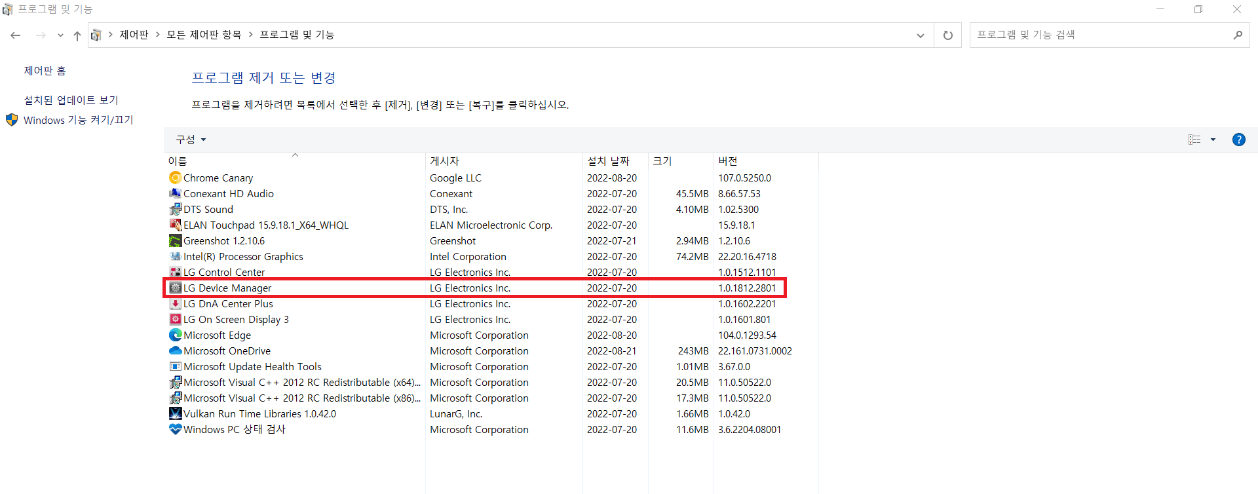Click the 프로그램 및 기능 breadcrumb
The image size is (1258, 494).
coord(297,35)
